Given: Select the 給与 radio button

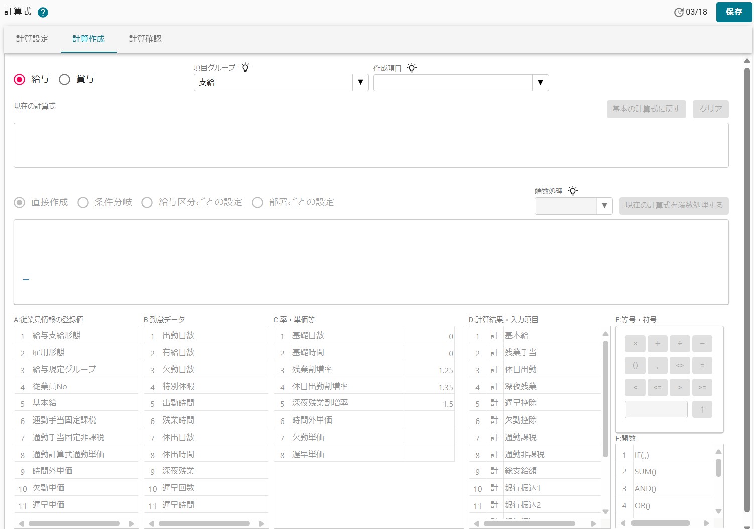Looking at the screenshot, I should coord(20,79).
